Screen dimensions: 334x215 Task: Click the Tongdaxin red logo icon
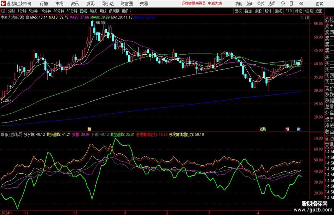[x=3, y=4]
